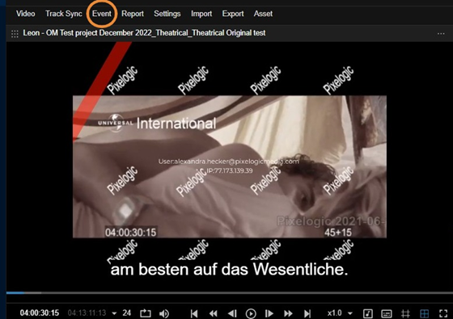Viewport: 453px width, 319px height.
Task: Open the Asset menu
Action: (263, 14)
